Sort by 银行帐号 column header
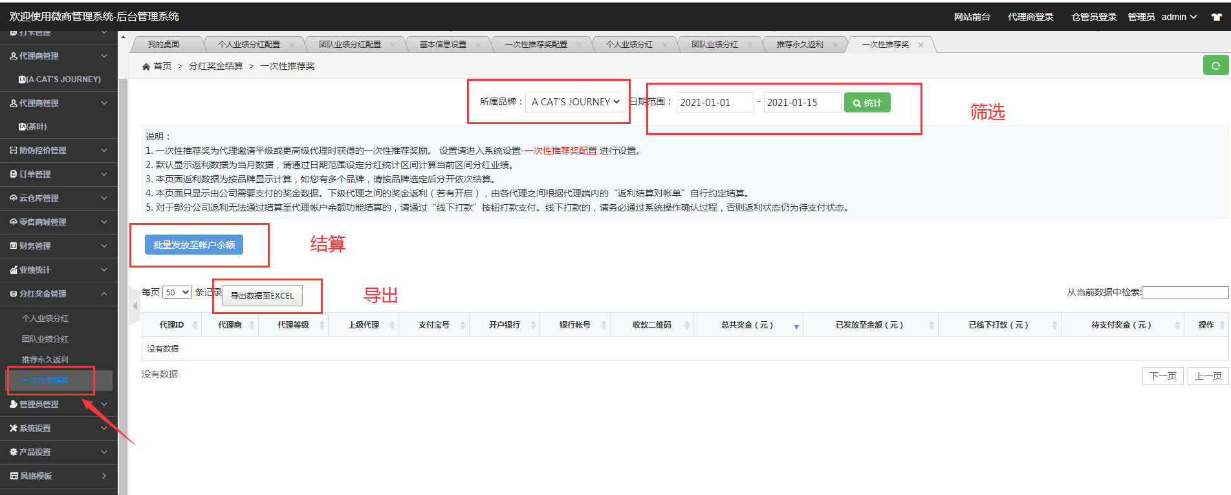This screenshot has width=1231, height=495. [x=575, y=325]
